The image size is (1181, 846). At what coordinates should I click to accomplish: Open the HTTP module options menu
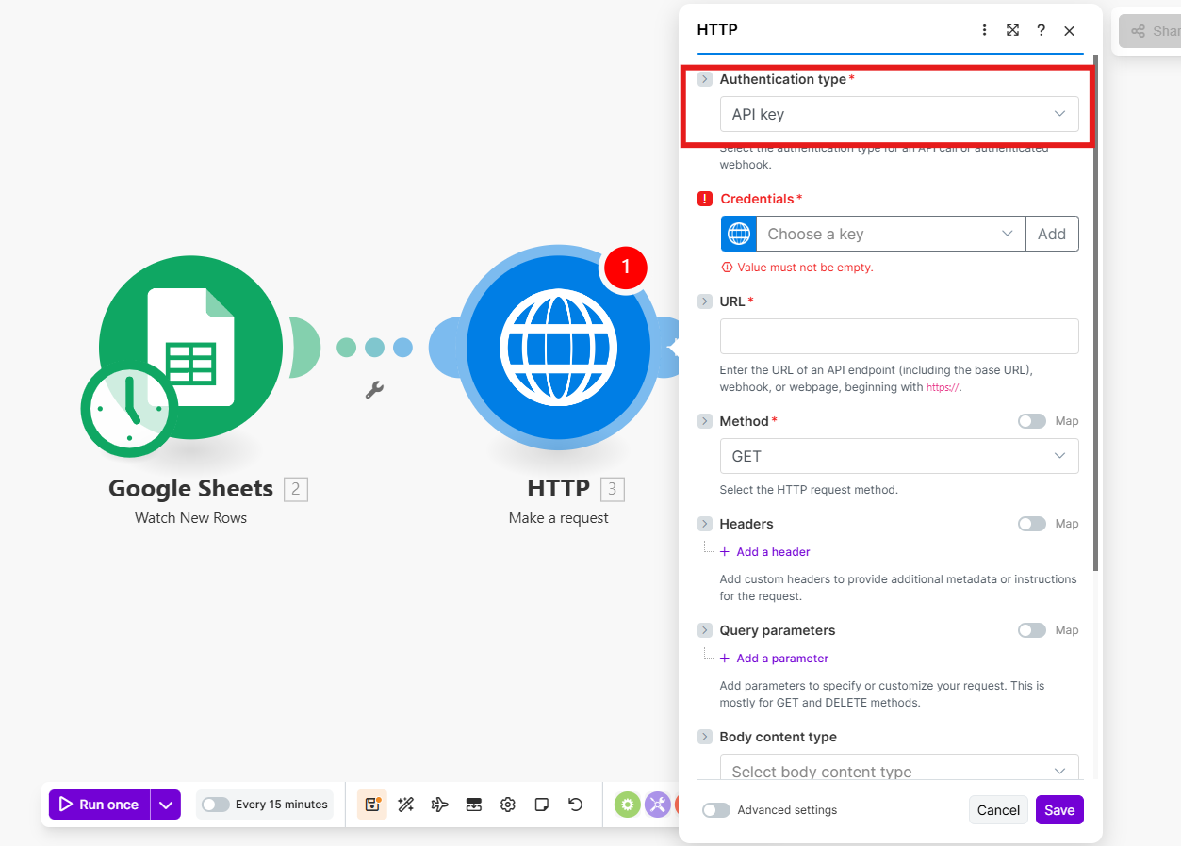click(984, 29)
